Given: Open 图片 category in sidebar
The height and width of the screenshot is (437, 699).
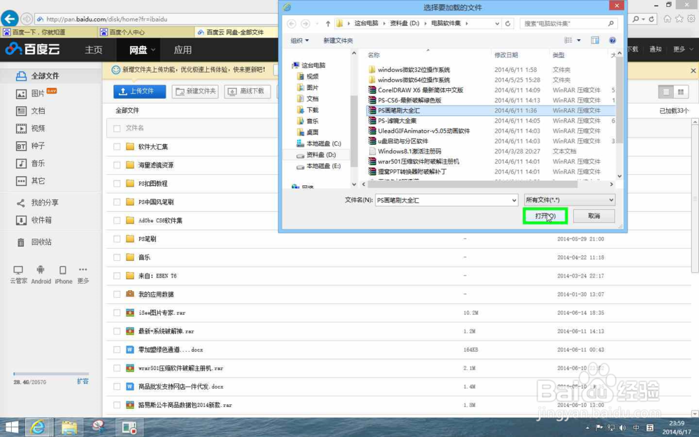Looking at the screenshot, I should coord(36,94).
